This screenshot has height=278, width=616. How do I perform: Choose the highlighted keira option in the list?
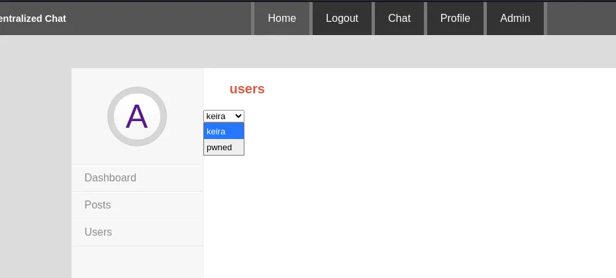223,131
